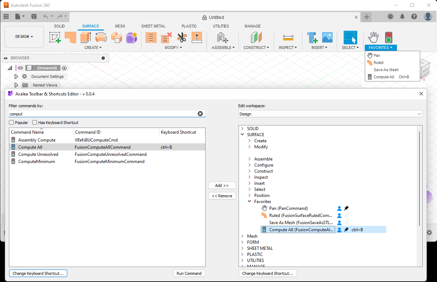Open the Edit workspace Design dropdown
The image size is (437, 282).
[330, 114]
